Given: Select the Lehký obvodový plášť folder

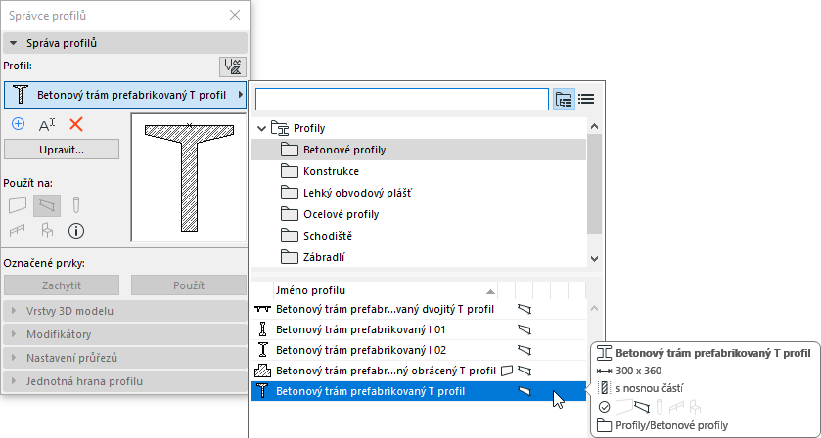Looking at the screenshot, I should (418, 194).
